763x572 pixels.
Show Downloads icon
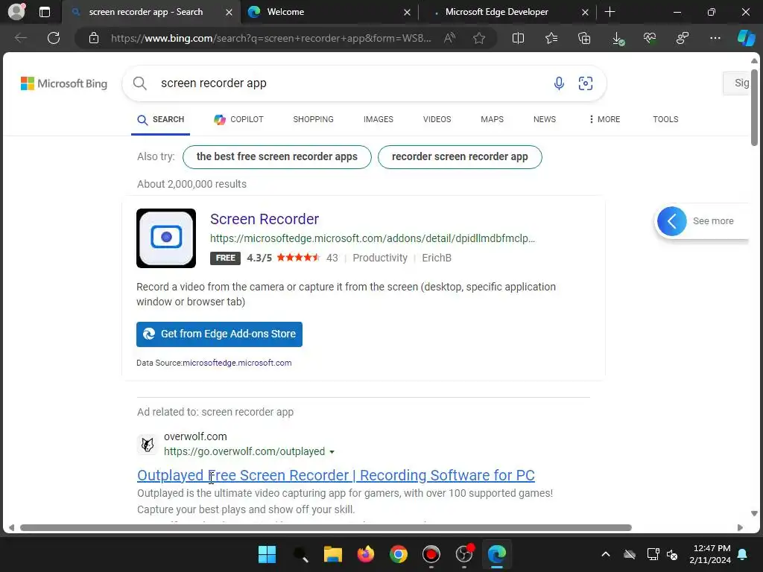[617, 39]
